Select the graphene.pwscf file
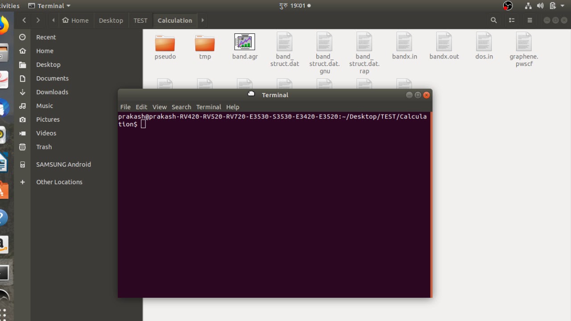Image resolution: width=571 pixels, height=321 pixels. tap(524, 49)
